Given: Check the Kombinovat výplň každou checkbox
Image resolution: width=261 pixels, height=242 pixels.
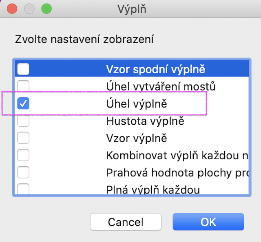Looking at the screenshot, I should (x=23, y=155).
